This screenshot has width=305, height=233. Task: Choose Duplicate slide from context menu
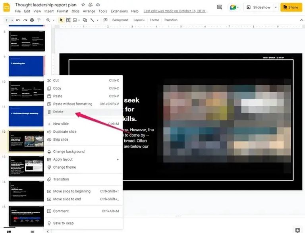(64, 132)
